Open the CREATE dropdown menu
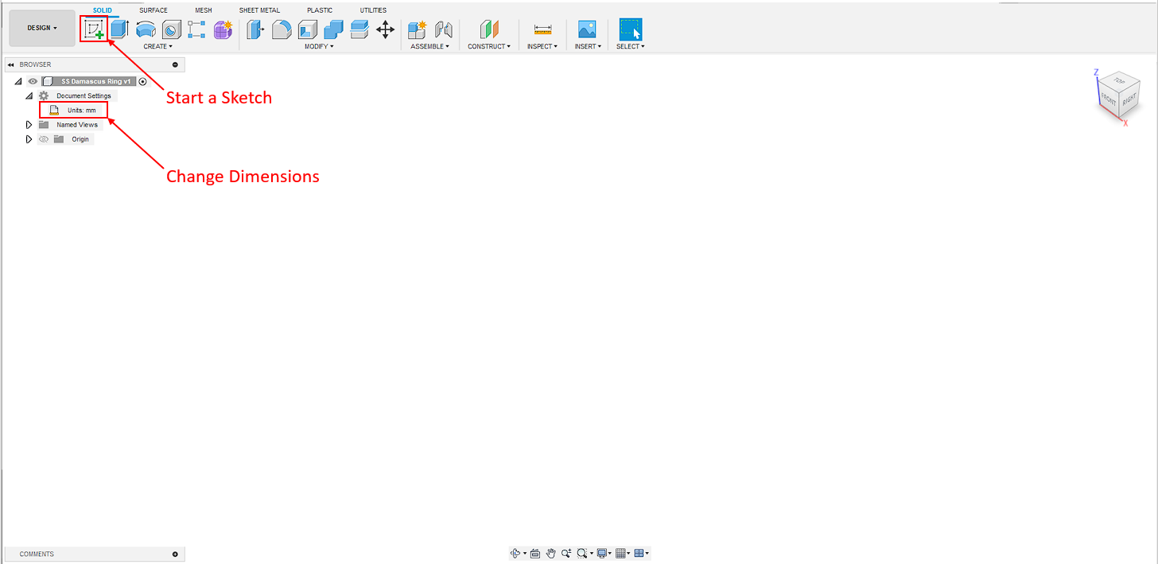The image size is (1158, 564). (x=157, y=47)
